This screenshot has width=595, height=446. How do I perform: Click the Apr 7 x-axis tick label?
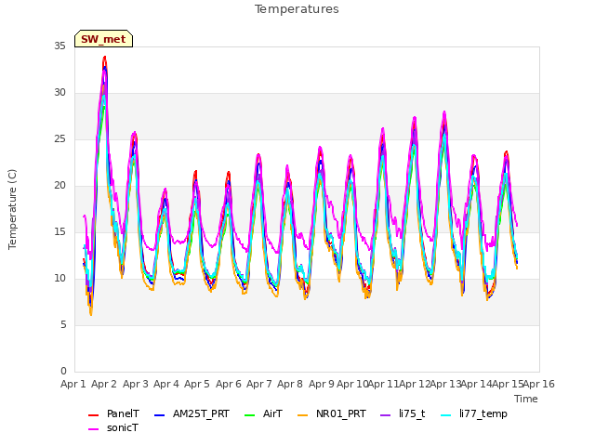point(259,384)
